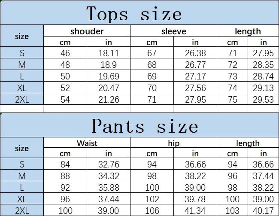Click the 2XL row label in Tops table
This screenshot has width=279, height=216.
[22, 100]
